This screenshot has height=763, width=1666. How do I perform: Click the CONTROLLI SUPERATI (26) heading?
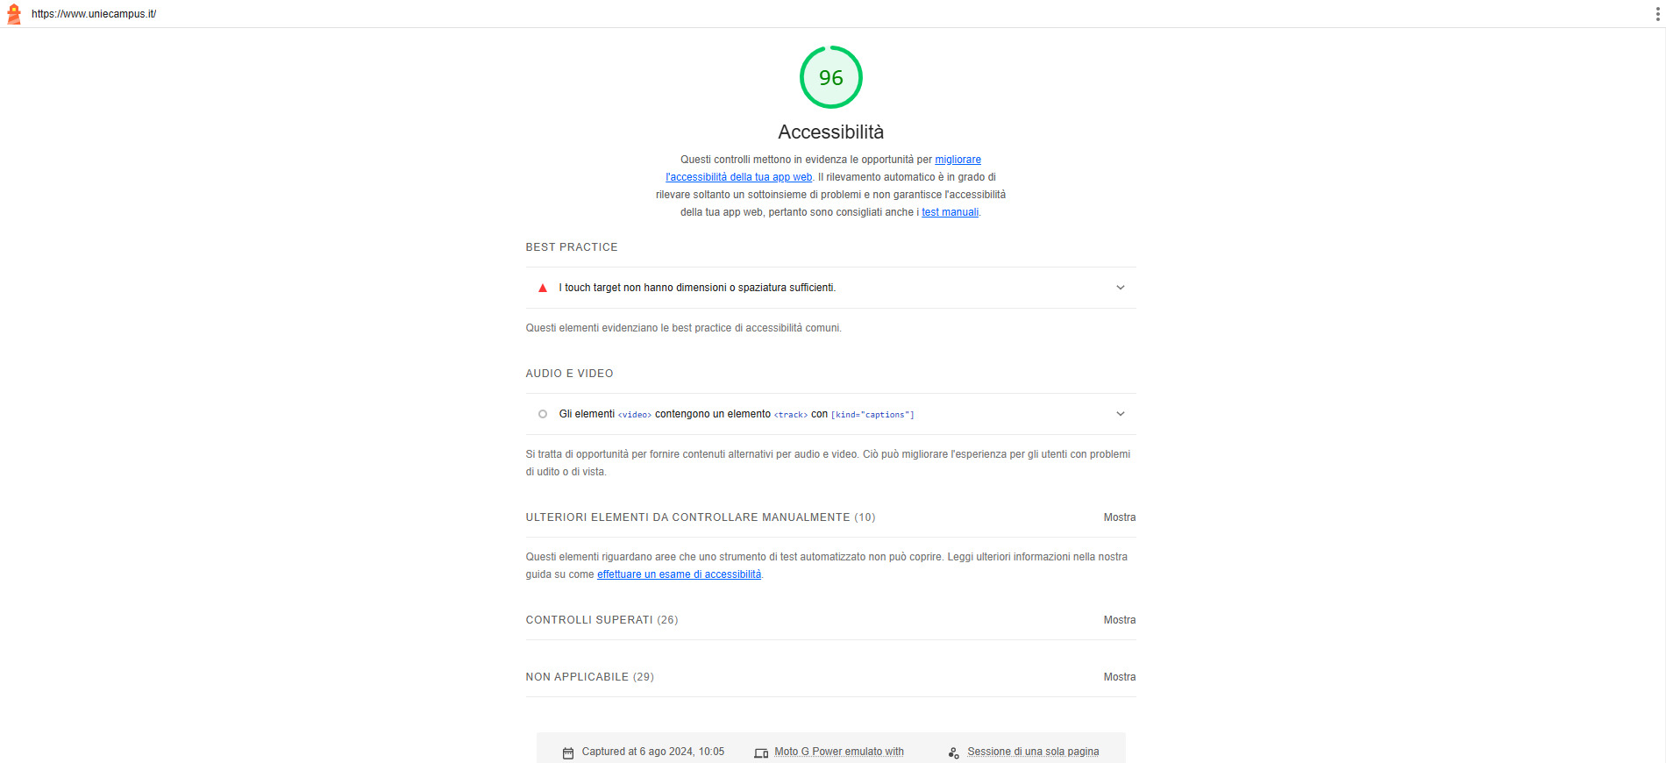pyautogui.click(x=602, y=620)
